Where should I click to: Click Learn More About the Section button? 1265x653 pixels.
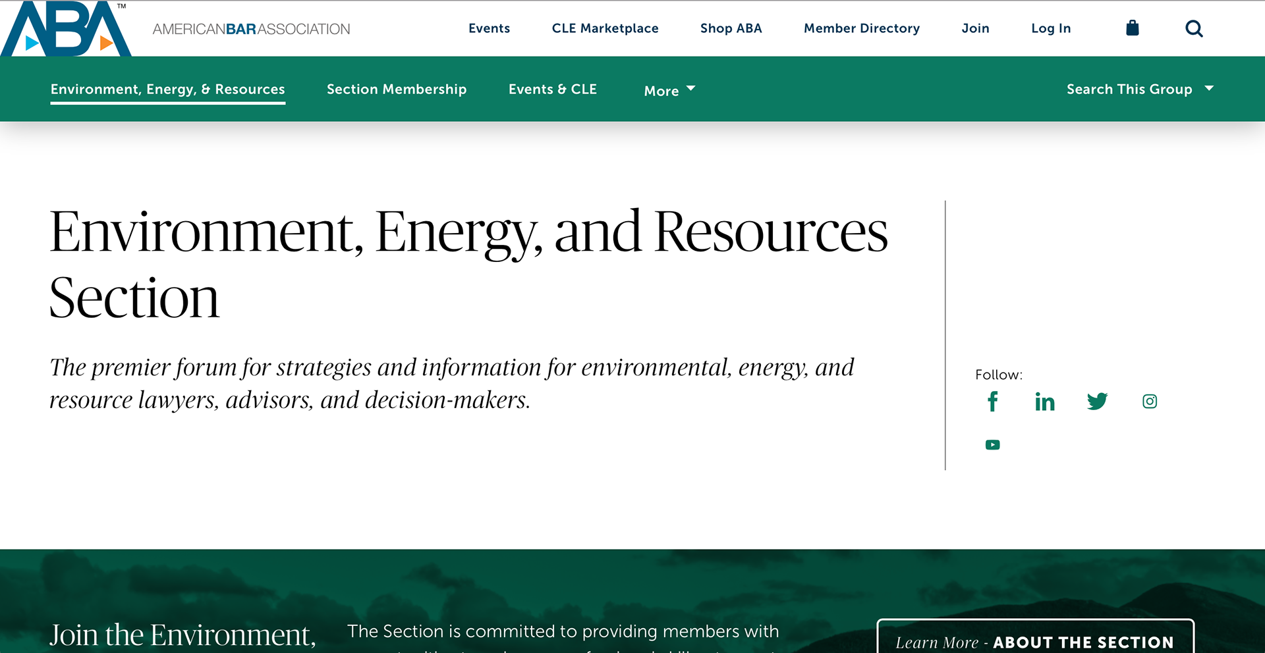tap(1035, 637)
